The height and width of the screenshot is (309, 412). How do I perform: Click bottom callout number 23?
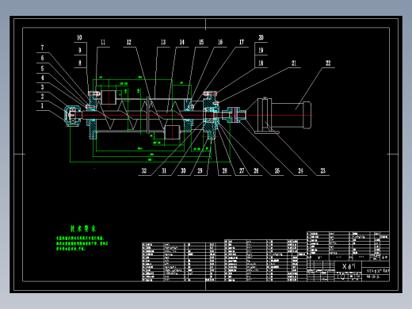(322, 171)
